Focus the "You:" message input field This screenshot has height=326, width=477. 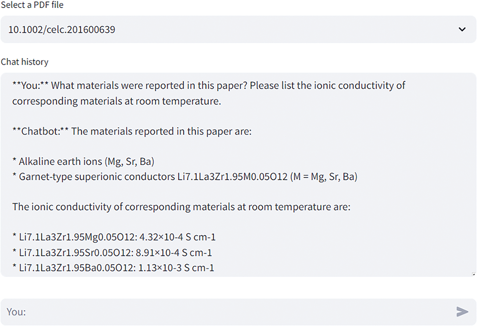click(222, 312)
